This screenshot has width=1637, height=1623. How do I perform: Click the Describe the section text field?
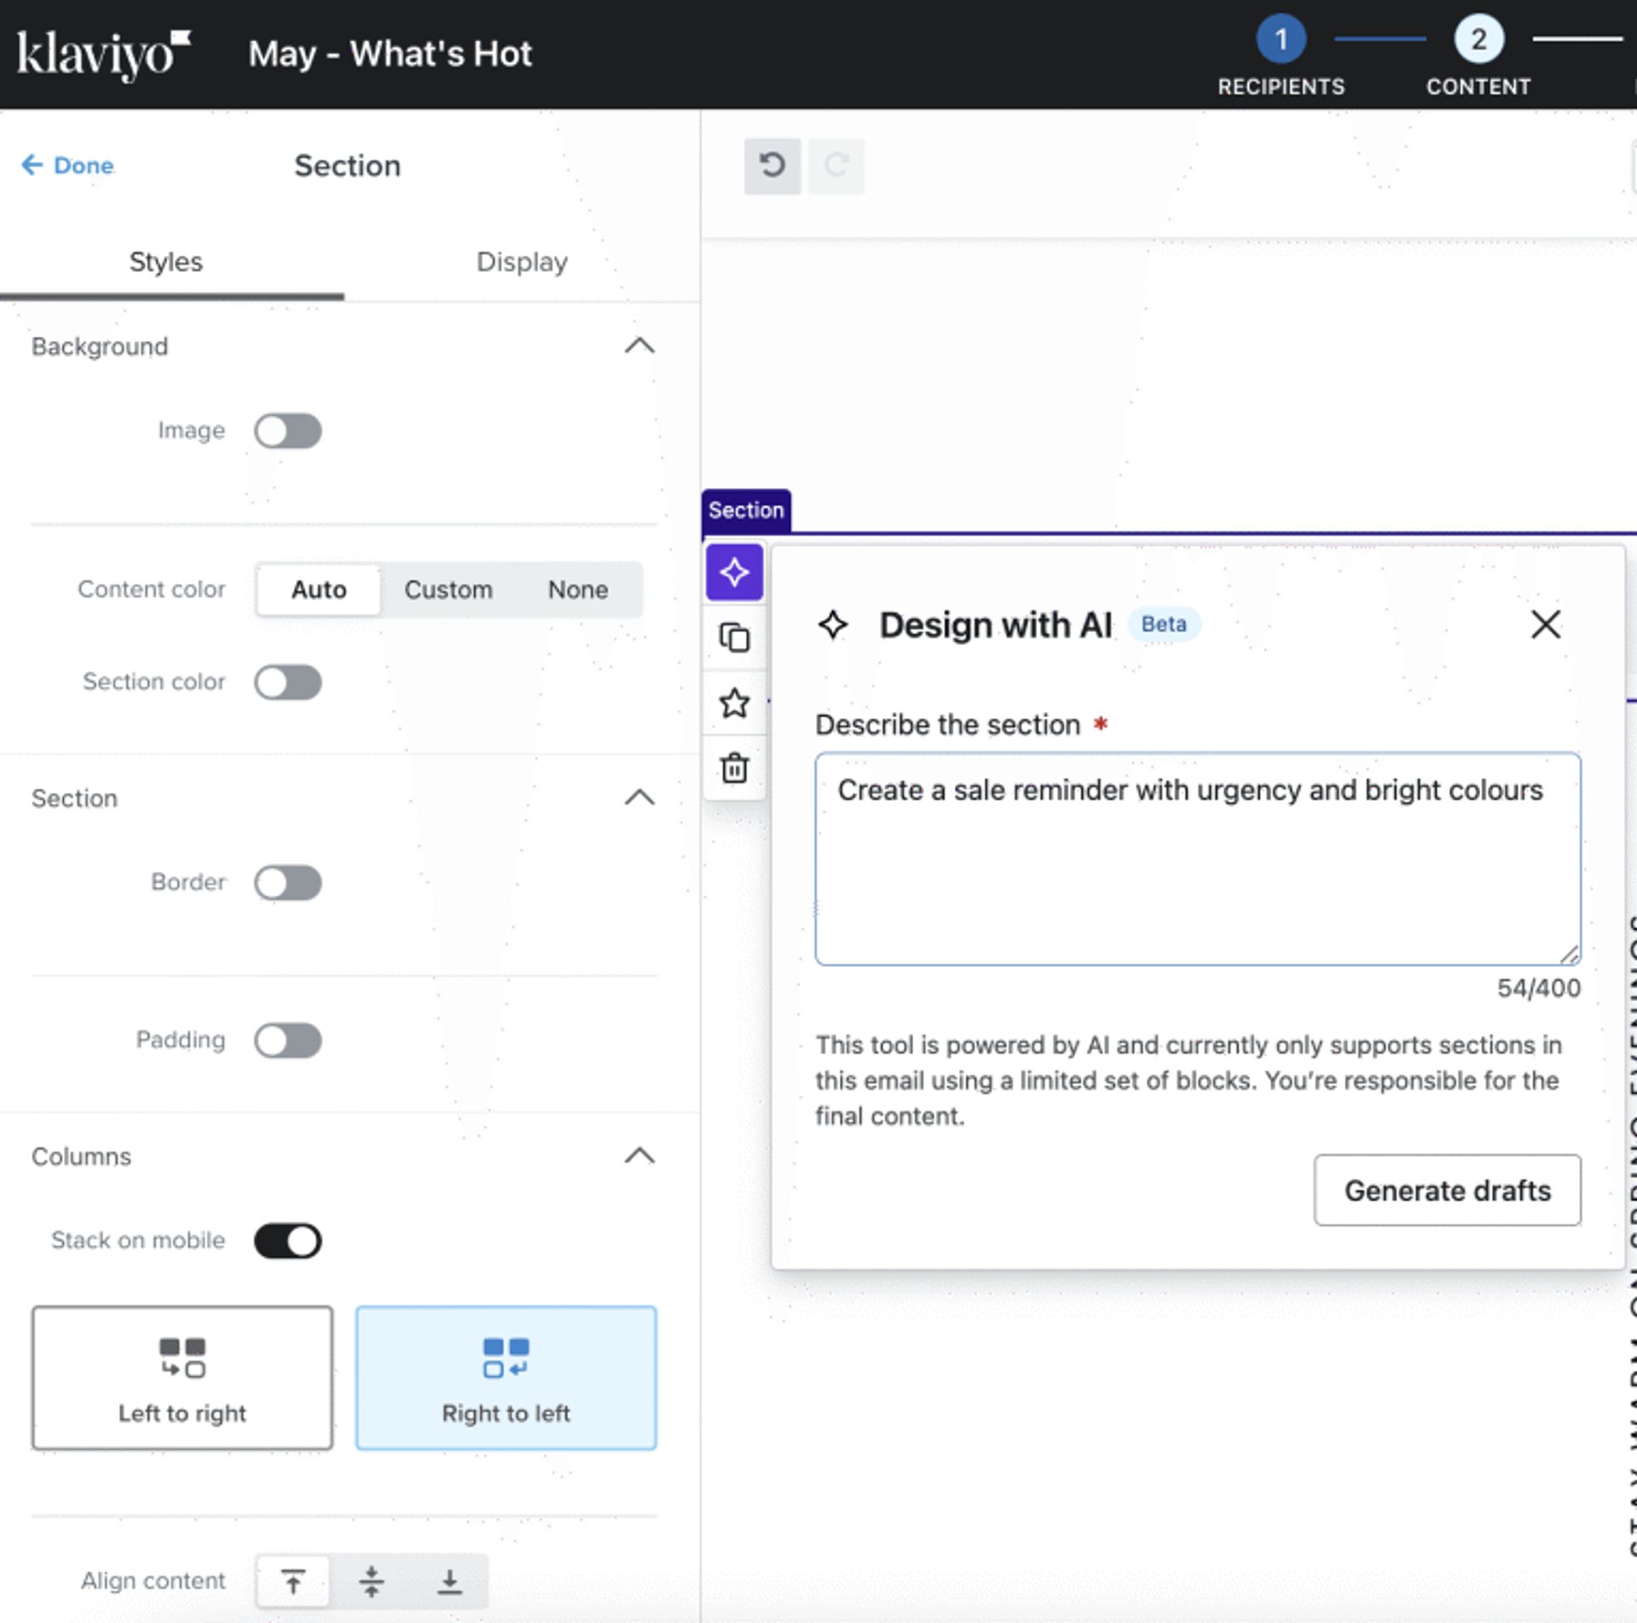[1197, 859]
